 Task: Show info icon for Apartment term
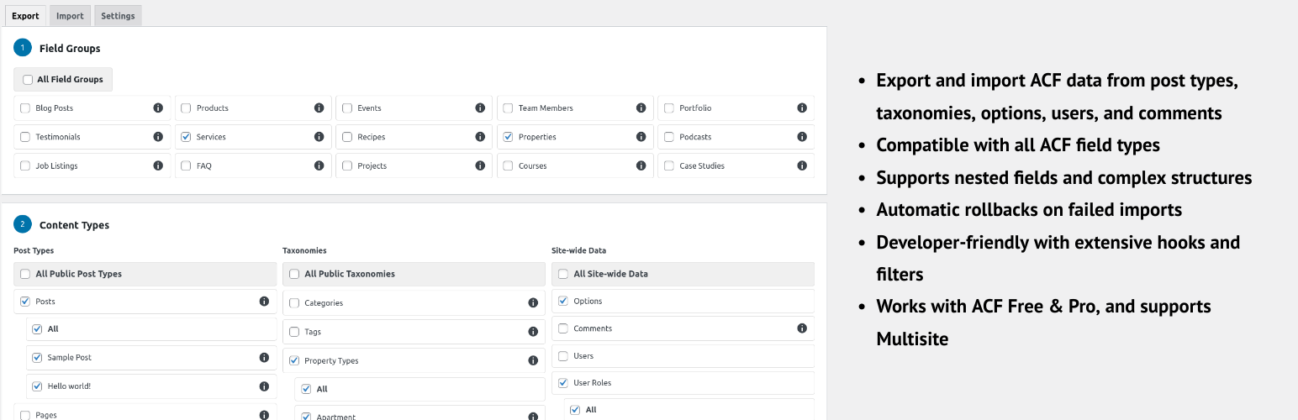[533, 416]
